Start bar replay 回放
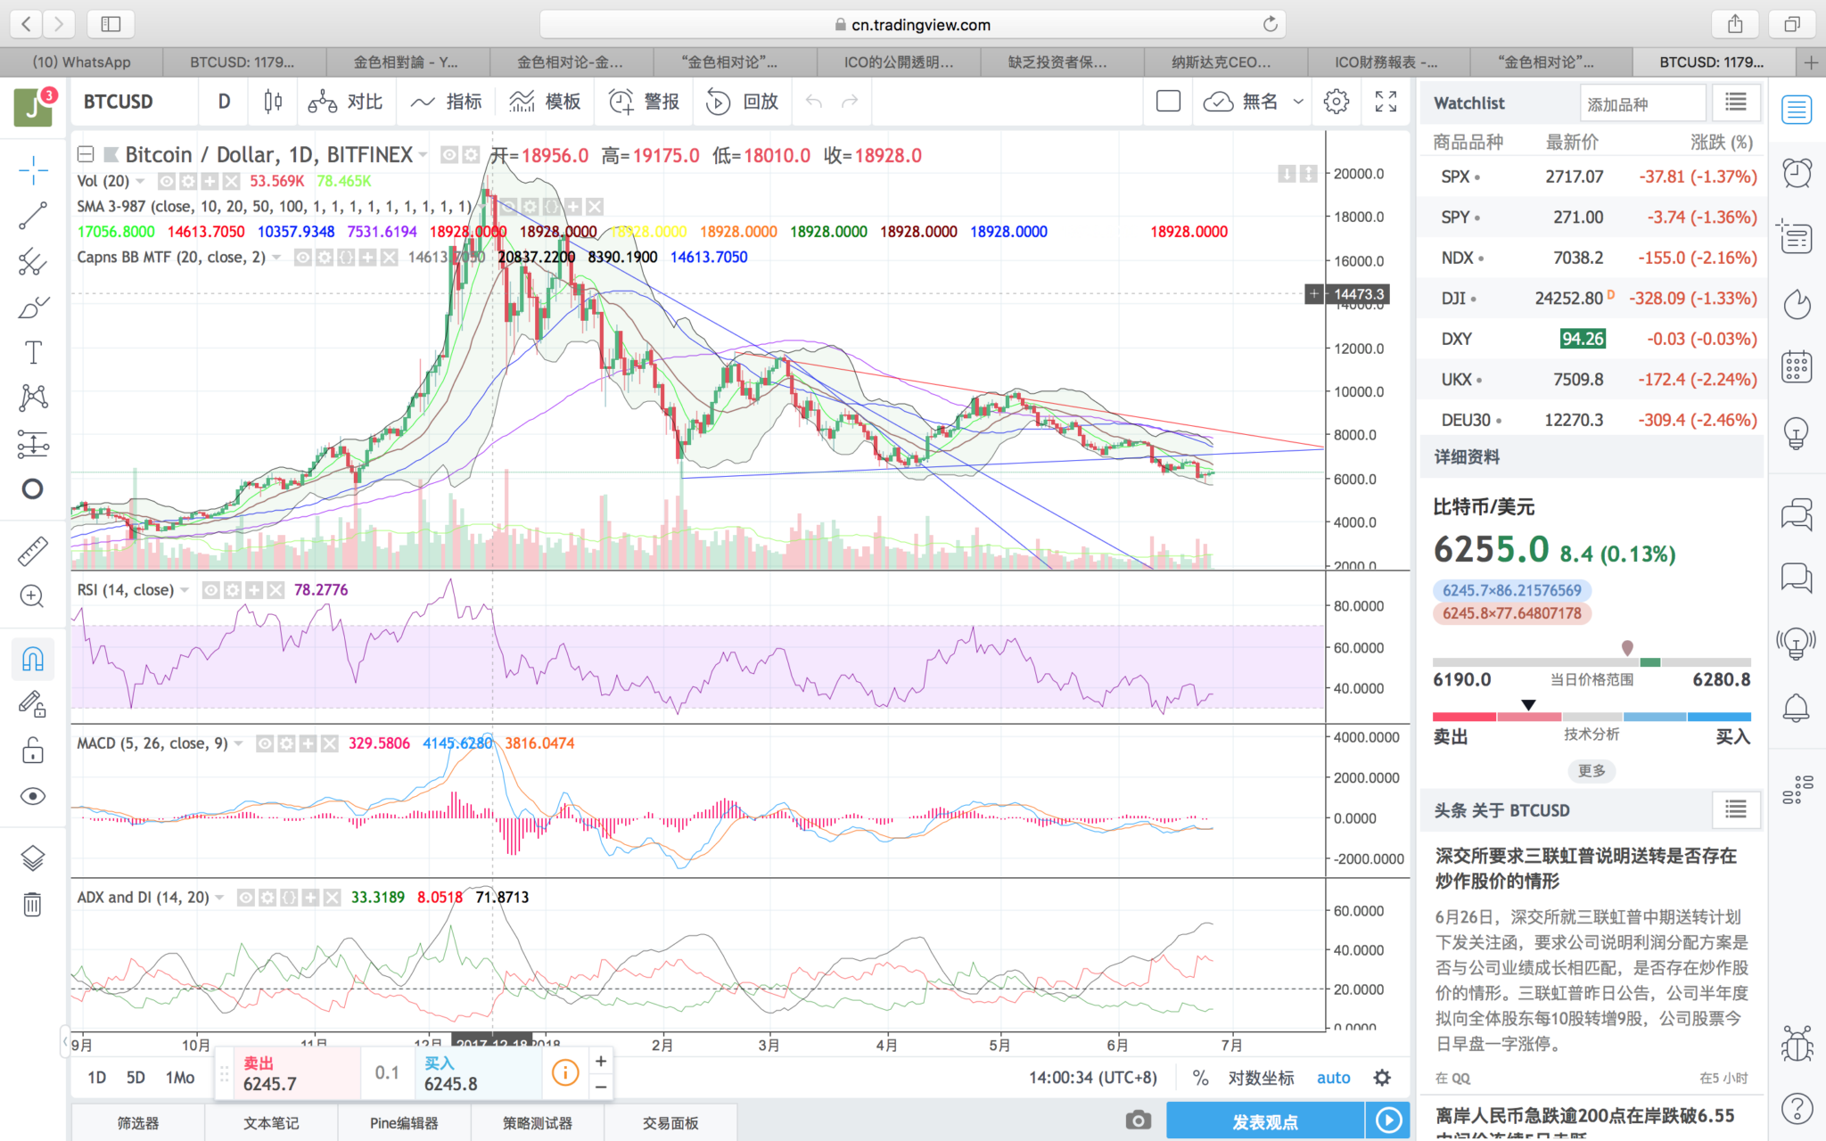 point(743,102)
